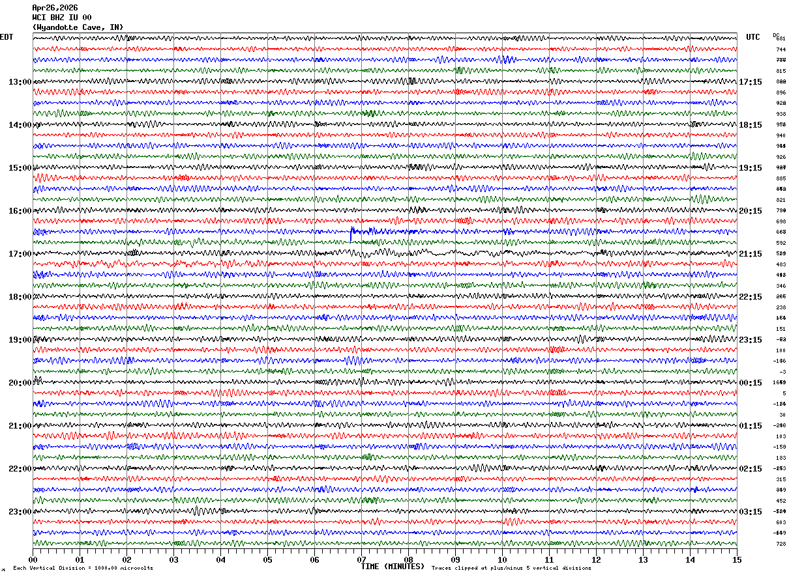Select the 18:00 EDT row label
The image size is (789, 577).
[x=20, y=297]
